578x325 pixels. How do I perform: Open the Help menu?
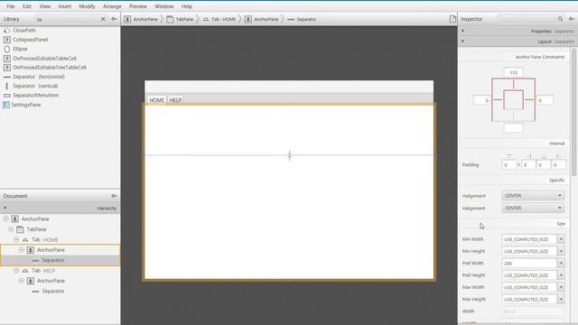pos(187,6)
